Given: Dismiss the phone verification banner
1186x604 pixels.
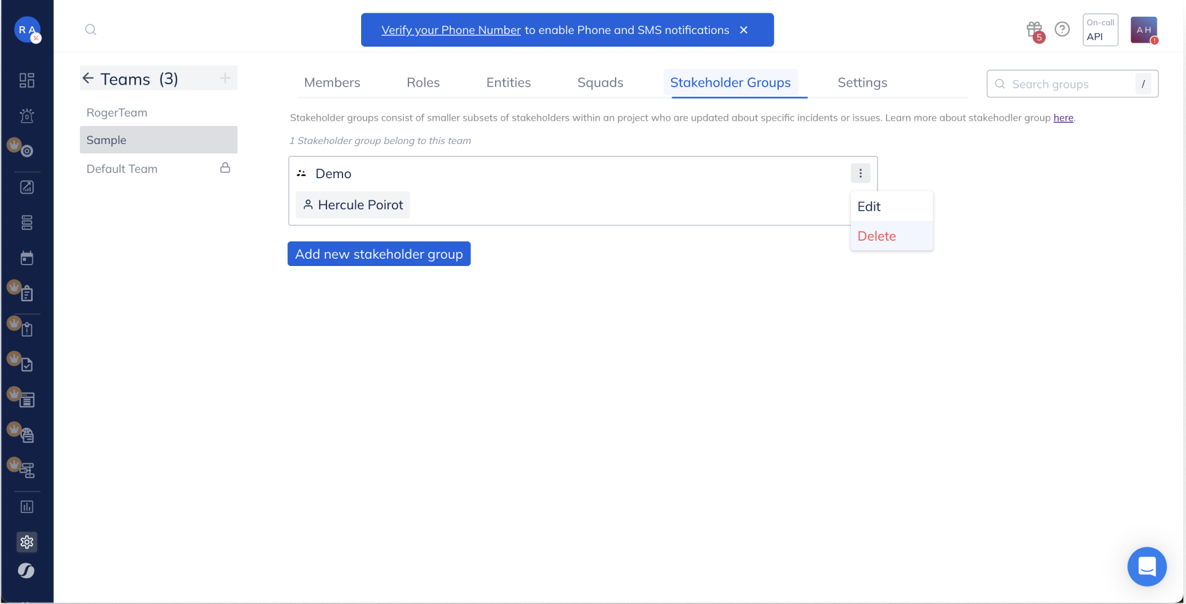Looking at the screenshot, I should tap(744, 30).
